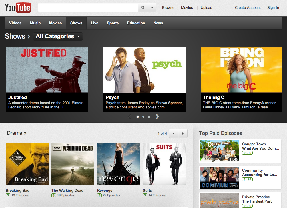Click the paid icon beside 19 Episodes
The width and height of the screenshot is (287, 208).
point(54,195)
